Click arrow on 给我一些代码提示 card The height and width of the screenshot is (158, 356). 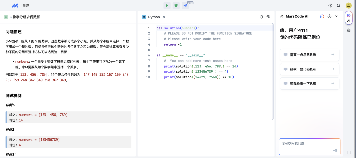coord(333,69)
